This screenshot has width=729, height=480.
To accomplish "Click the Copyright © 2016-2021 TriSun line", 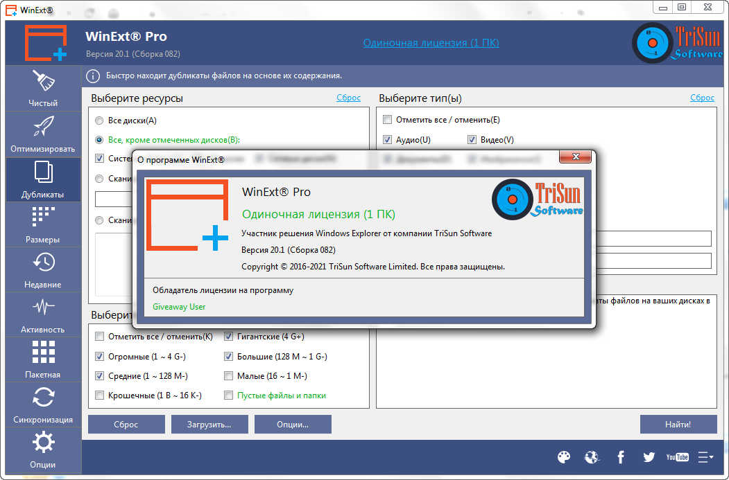I will click(x=373, y=267).
